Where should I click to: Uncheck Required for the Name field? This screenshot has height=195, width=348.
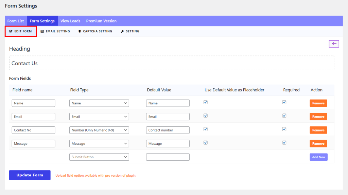point(284,102)
